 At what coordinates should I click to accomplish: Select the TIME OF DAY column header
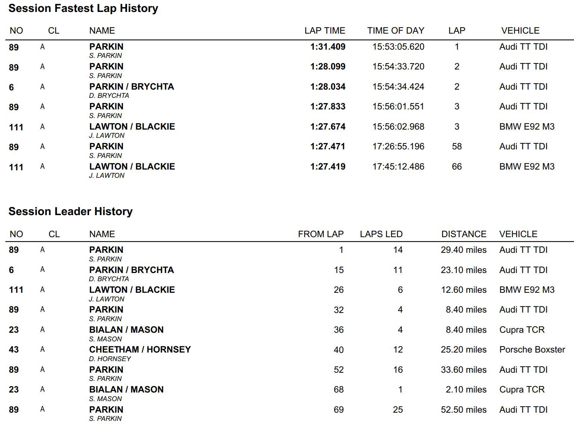point(396,31)
